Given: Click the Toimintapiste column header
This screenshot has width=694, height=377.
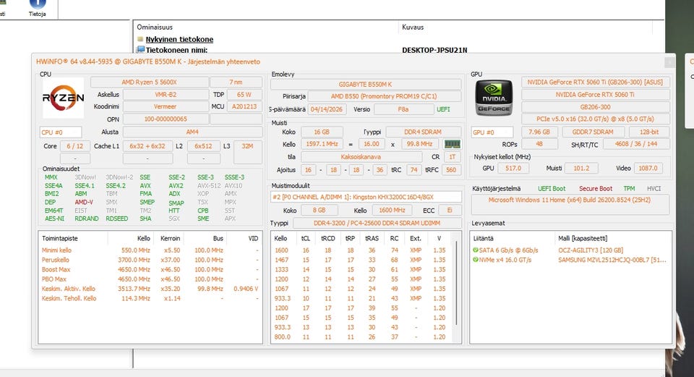Looking at the screenshot, I should (60, 238).
